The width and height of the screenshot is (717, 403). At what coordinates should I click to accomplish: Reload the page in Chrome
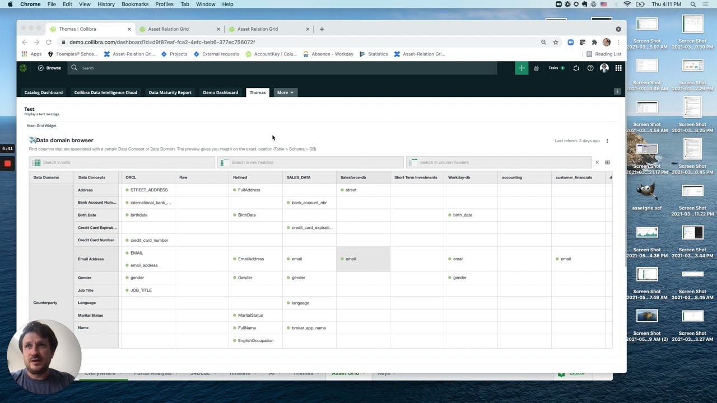point(49,42)
